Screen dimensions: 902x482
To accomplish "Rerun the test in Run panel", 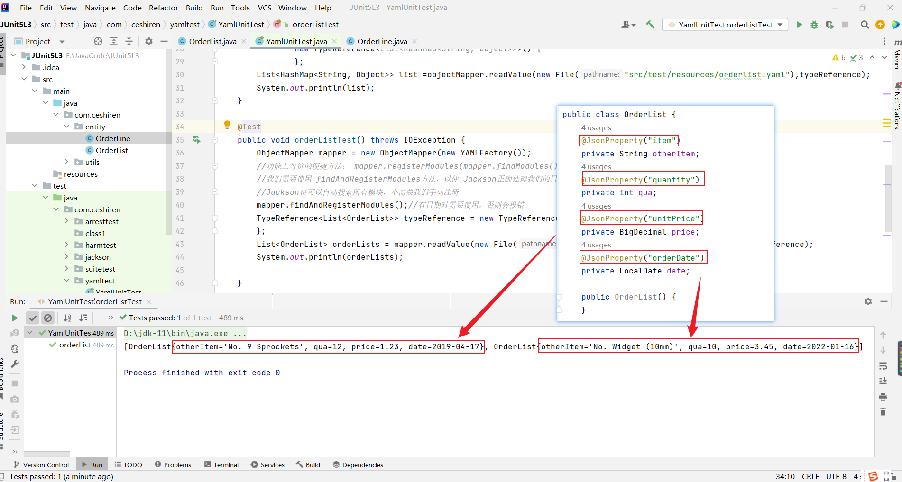I will (x=15, y=318).
